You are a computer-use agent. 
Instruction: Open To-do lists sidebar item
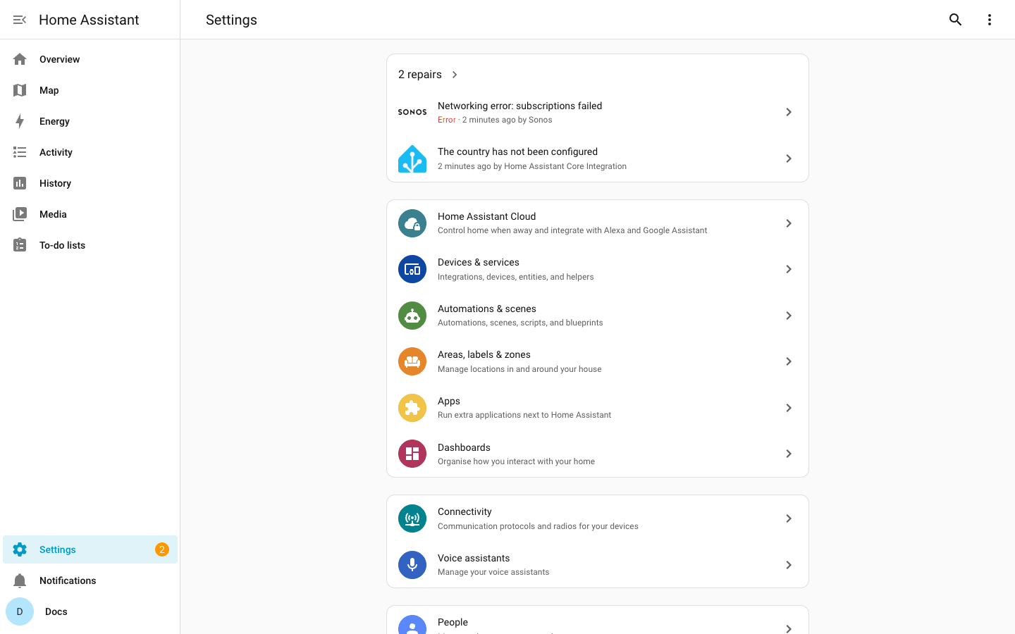[90, 245]
